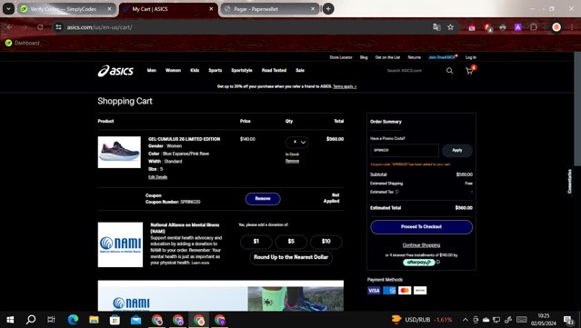Viewport: 581px width, 328px height.
Task: Click Get on the List link
Action: (387, 57)
